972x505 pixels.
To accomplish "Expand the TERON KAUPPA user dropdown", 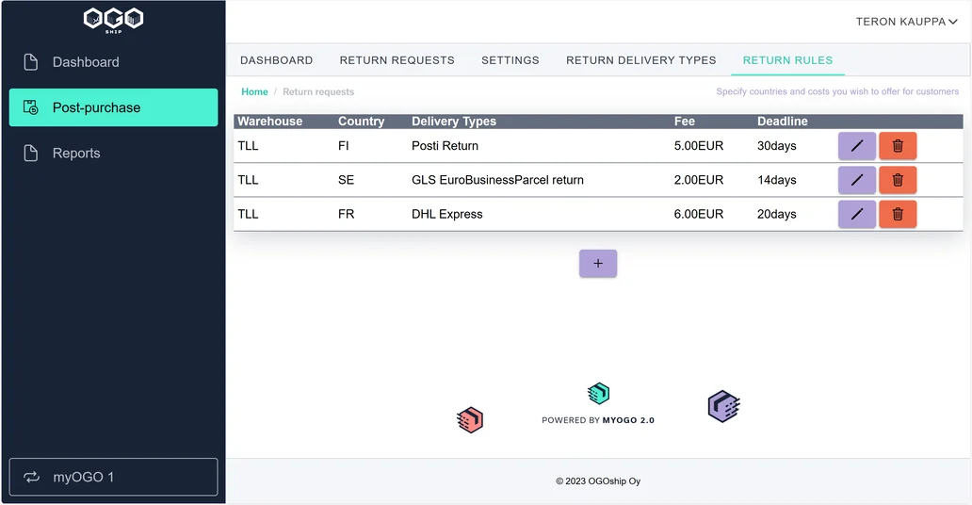I will coord(906,22).
